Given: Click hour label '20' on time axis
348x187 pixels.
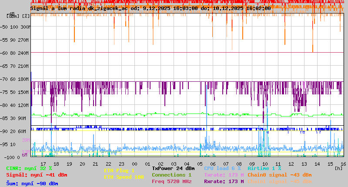Looking at the screenshot, I should click(x=82, y=164).
